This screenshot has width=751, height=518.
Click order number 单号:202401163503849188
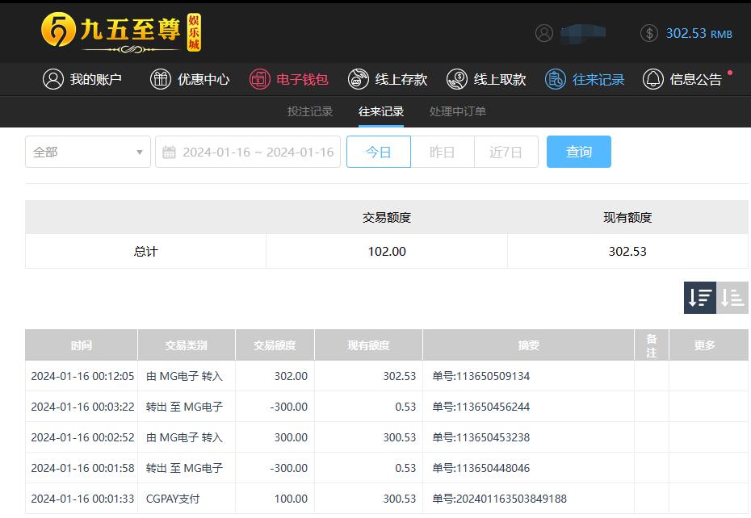coord(500,499)
